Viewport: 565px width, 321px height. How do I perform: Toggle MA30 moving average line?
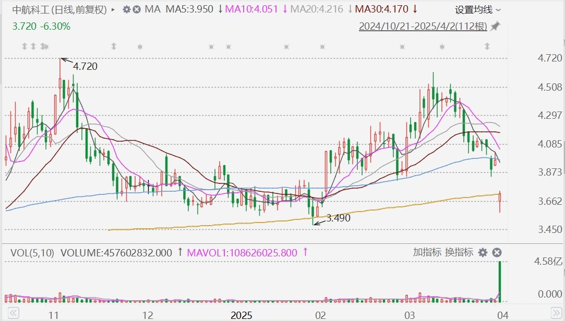click(380, 9)
